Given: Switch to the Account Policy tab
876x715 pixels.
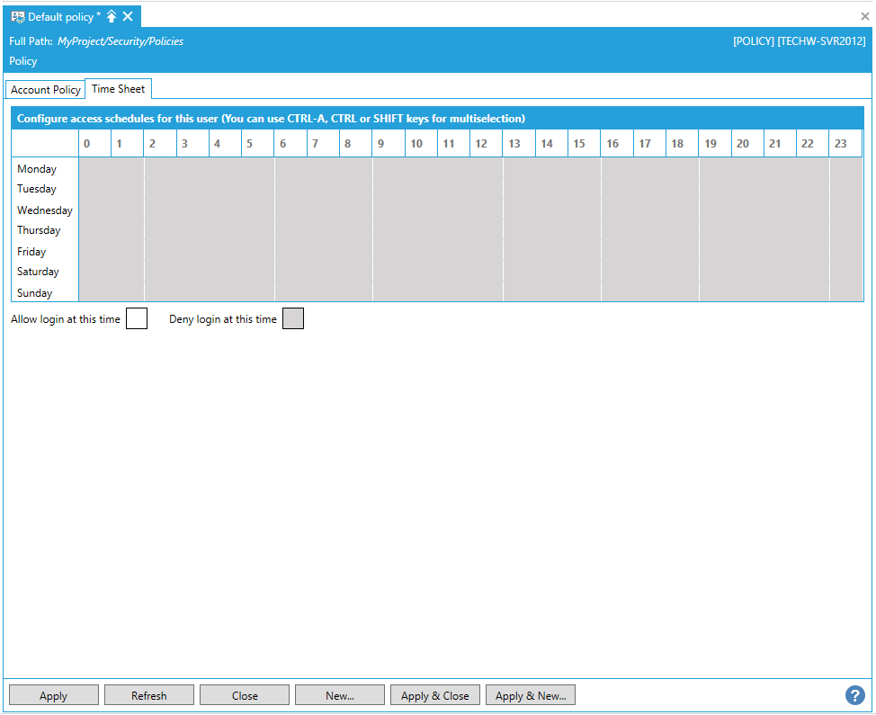Looking at the screenshot, I should pos(45,90).
